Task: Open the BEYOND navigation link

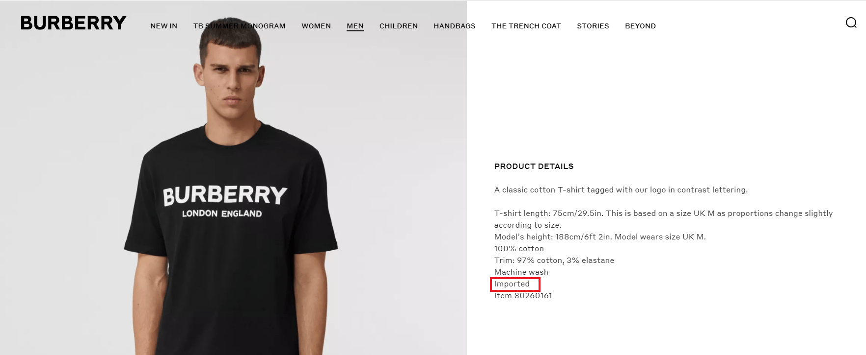Action: click(640, 26)
